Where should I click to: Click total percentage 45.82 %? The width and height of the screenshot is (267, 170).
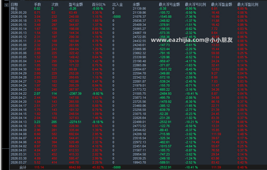point(98,167)
